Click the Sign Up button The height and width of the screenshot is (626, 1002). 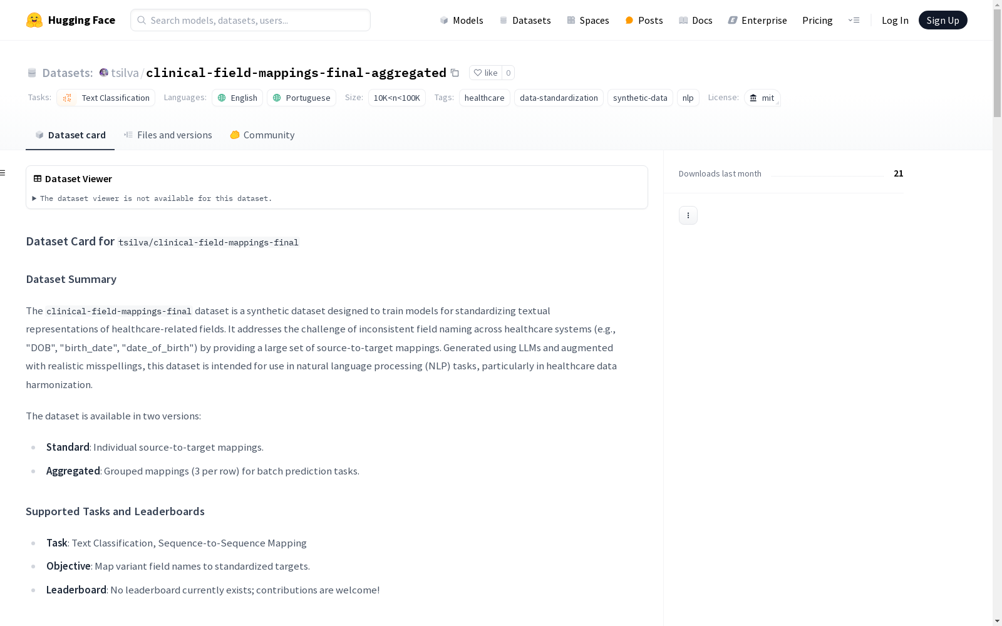943,20
